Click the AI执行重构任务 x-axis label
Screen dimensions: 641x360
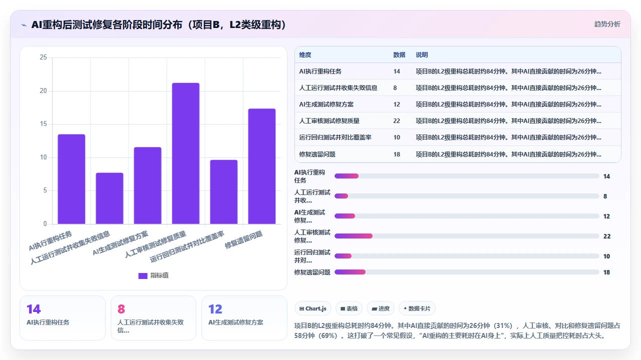[50, 240]
